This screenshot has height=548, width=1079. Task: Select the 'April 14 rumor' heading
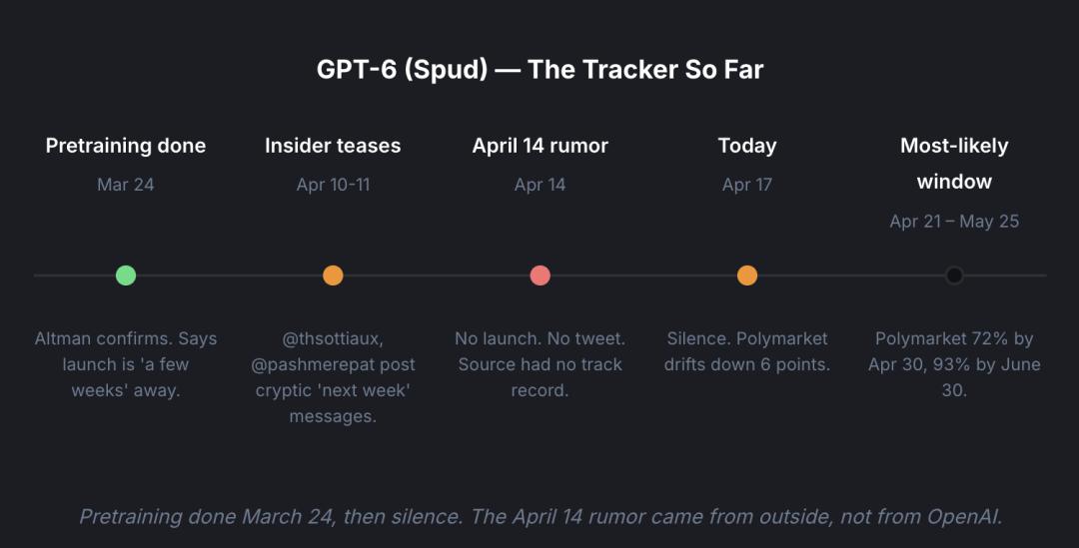pyautogui.click(x=540, y=146)
